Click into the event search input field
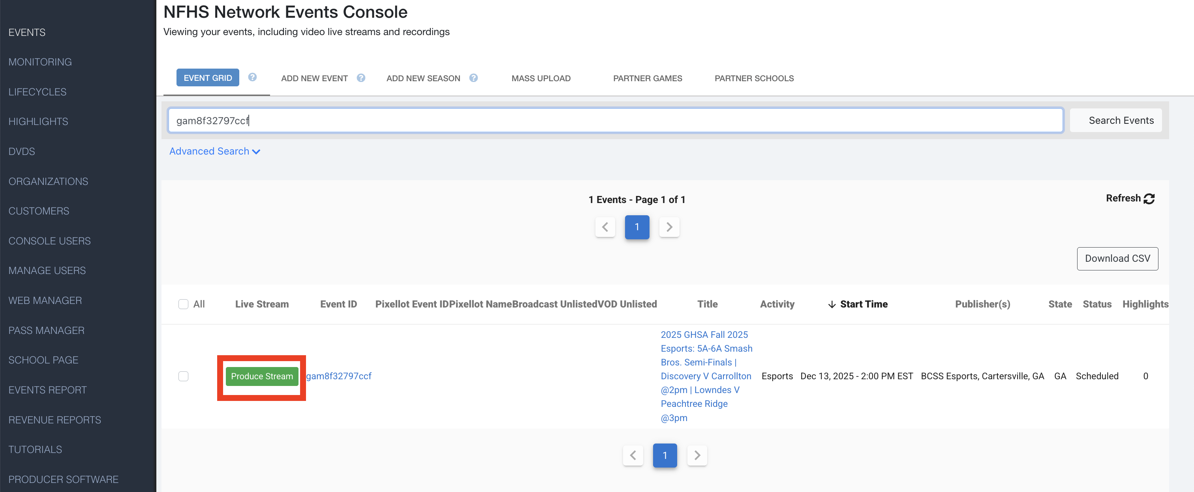This screenshot has width=1194, height=492. click(616, 120)
